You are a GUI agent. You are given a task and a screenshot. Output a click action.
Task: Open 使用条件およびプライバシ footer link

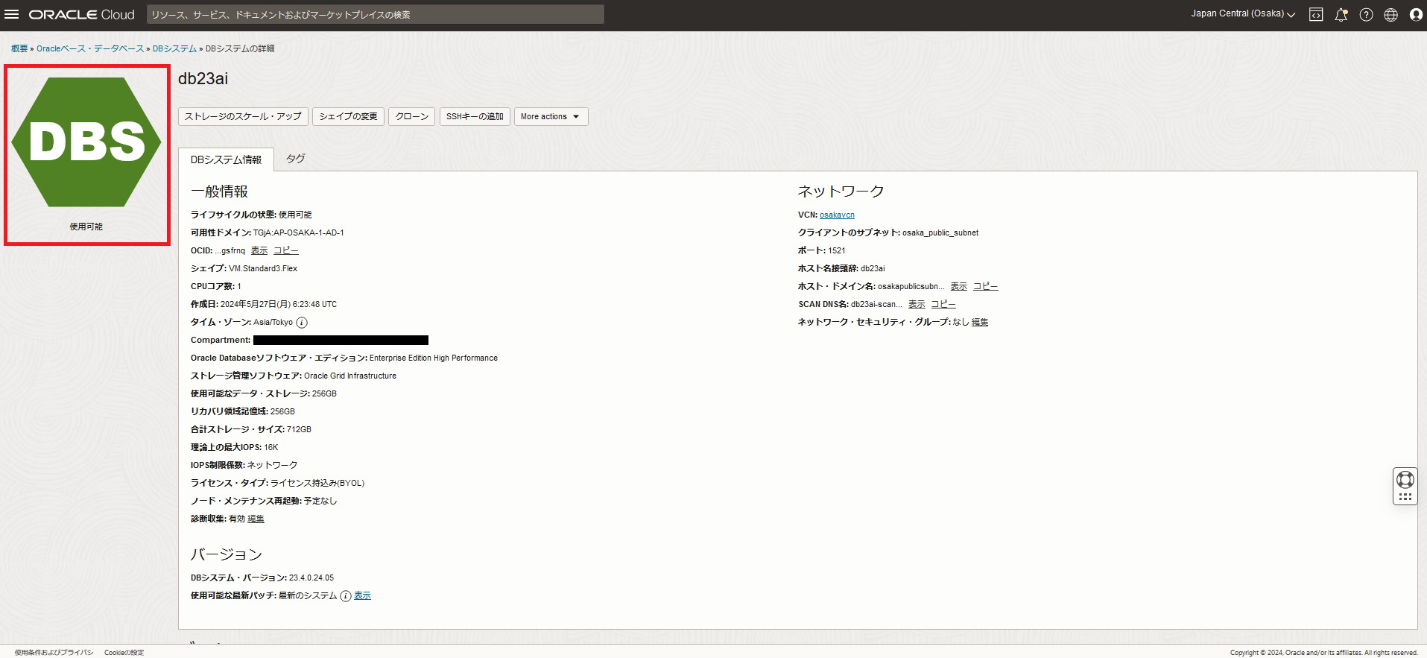54,653
